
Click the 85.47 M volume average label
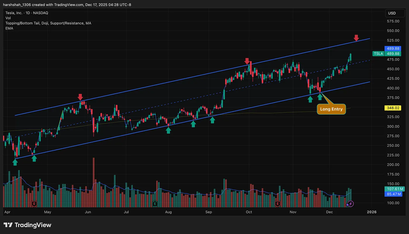[x=393, y=194]
